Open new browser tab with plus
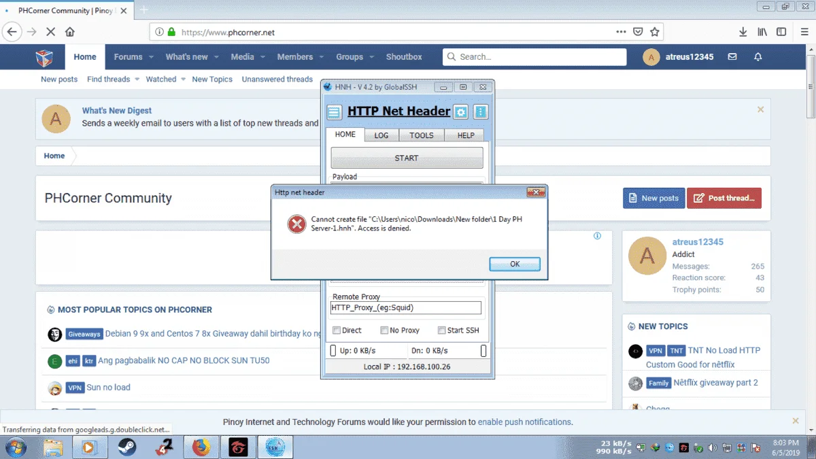Screen dimensions: 816x459 [144, 10]
